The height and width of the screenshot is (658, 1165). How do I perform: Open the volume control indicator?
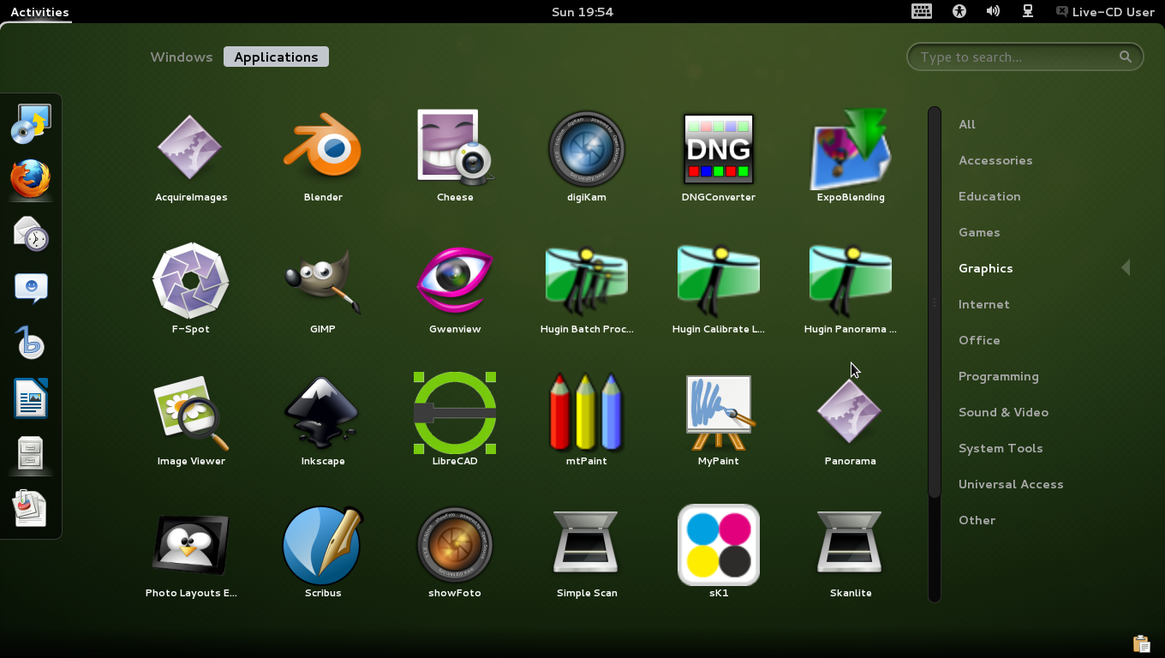click(993, 11)
